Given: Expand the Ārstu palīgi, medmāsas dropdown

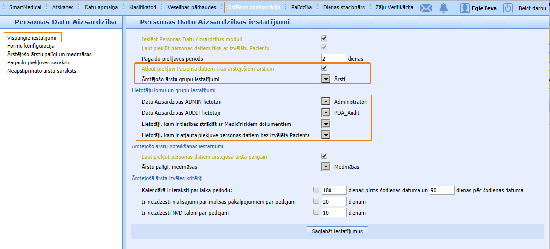Looking at the screenshot, I should 326,166.
